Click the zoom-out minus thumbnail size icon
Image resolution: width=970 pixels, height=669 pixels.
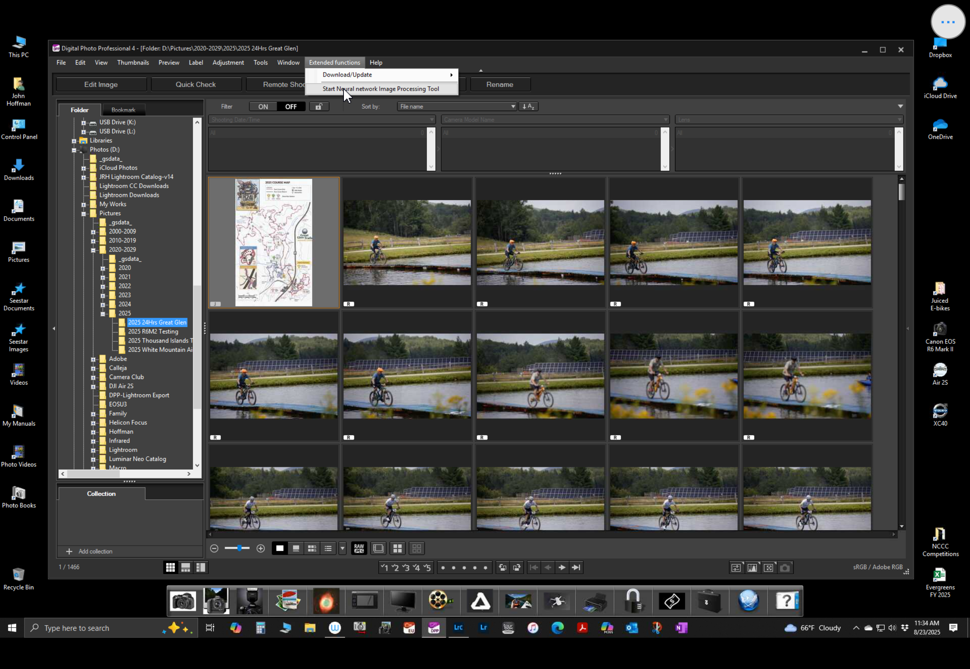[214, 548]
